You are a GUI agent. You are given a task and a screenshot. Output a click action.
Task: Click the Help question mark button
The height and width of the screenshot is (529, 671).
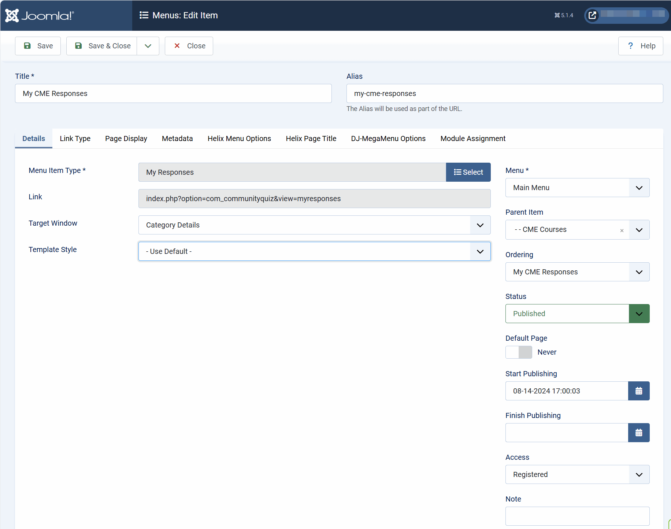click(x=640, y=46)
